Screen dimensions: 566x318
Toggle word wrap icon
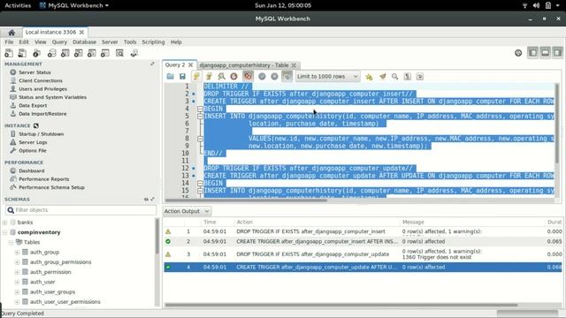click(420, 77)
